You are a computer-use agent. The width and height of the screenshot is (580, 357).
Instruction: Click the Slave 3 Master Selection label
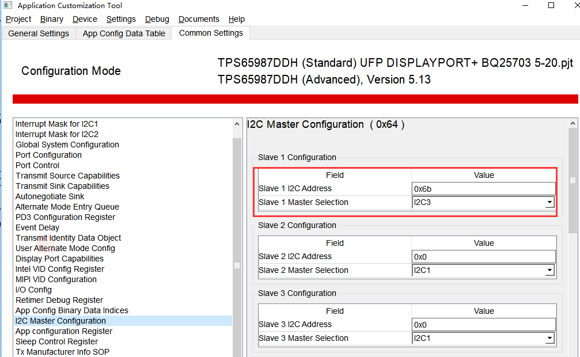pos(304,338)
